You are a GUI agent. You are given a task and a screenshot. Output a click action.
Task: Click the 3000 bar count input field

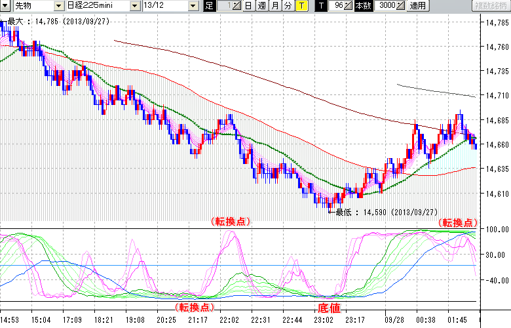coord(387,6)
